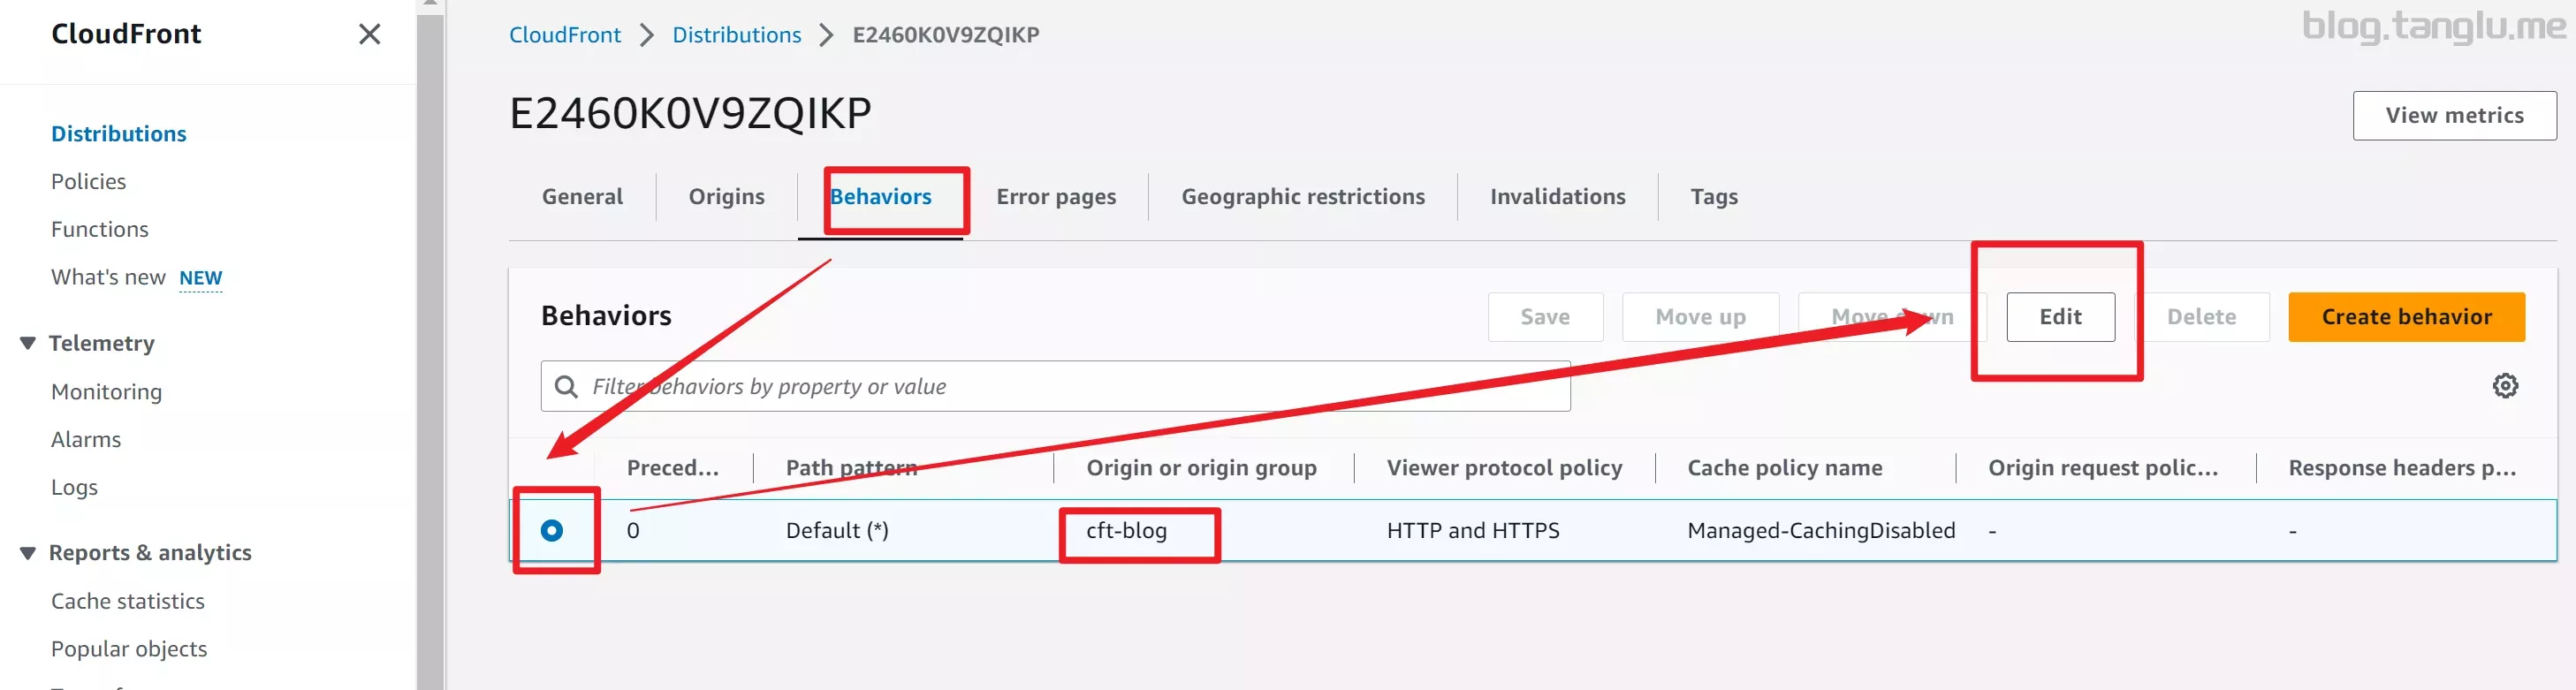2576x690 pixels.
Task: Open View metrics
Action: pyautogui.click(x=2454, y=115)
